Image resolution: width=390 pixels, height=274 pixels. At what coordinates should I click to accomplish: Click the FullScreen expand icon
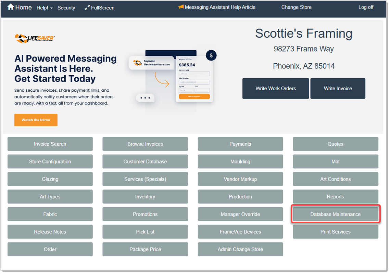tap(87, 7)
